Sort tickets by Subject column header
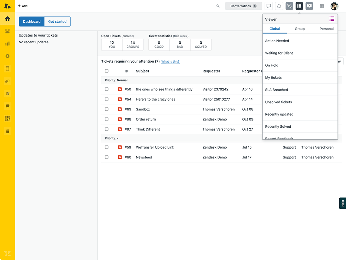Image resolution: width=346 pixels, height=260 pixels. [143, 71]
